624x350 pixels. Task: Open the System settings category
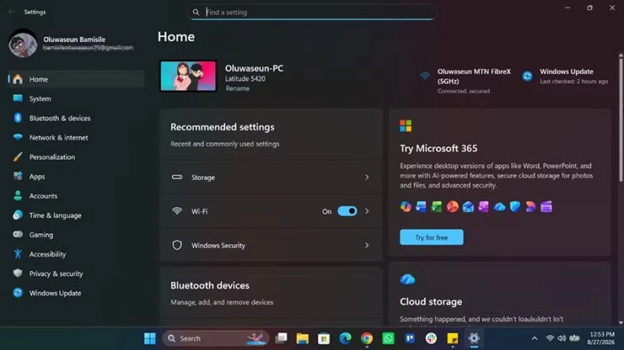(x=76, y=98)
